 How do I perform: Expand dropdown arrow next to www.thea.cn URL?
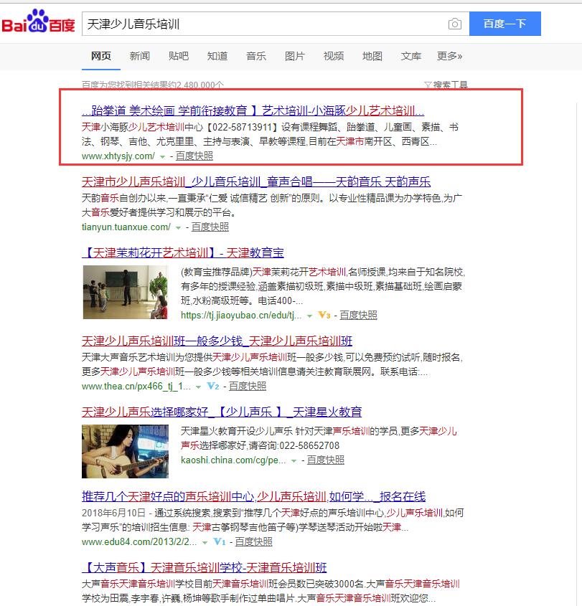pyautogui.click(x=198, y=387)
